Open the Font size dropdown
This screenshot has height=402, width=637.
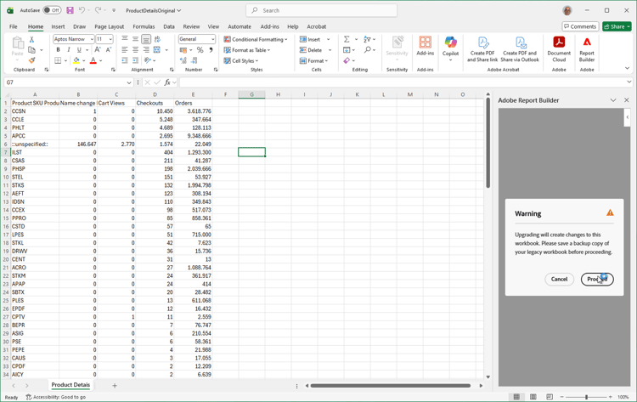pyautogui.click(x=110, y=39)
